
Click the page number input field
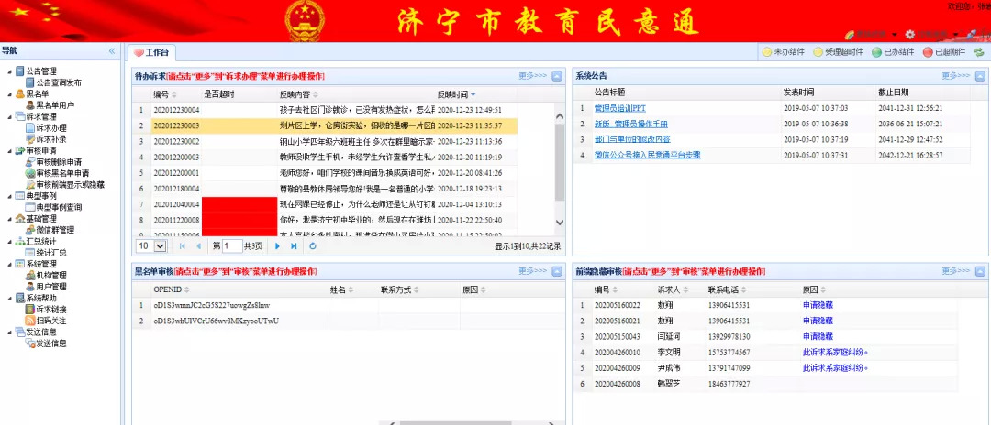point(232,245)
